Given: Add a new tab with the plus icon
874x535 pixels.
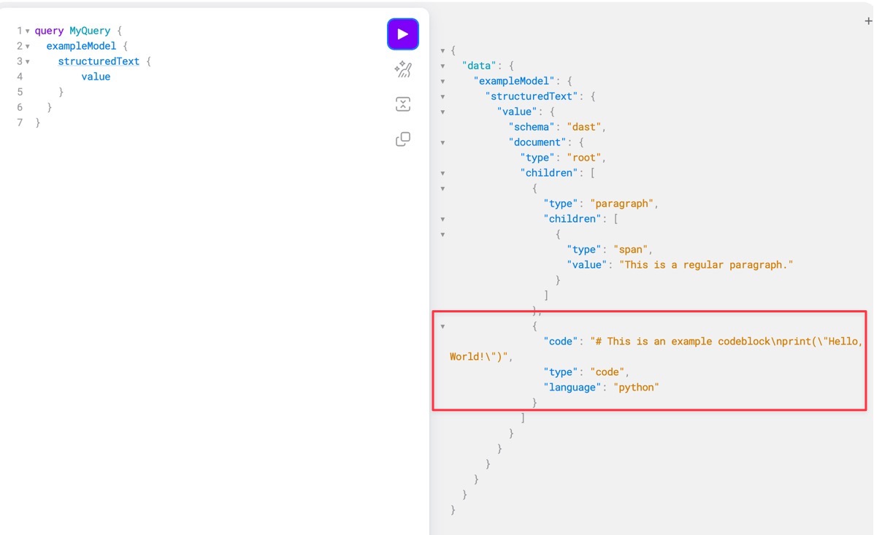Looking at the screenshot, I should coord(868,21).
